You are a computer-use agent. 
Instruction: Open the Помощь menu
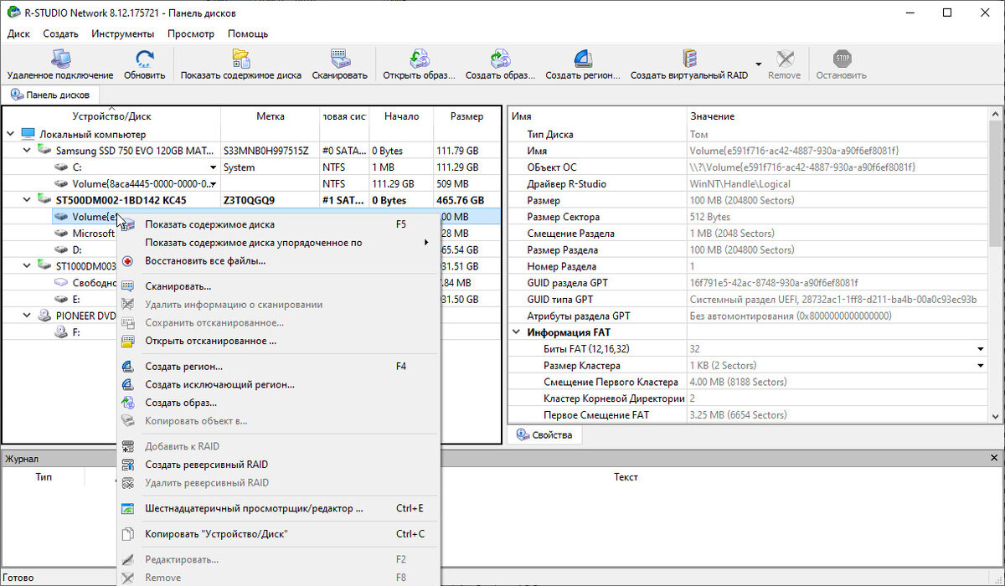[x=248, y=33]
